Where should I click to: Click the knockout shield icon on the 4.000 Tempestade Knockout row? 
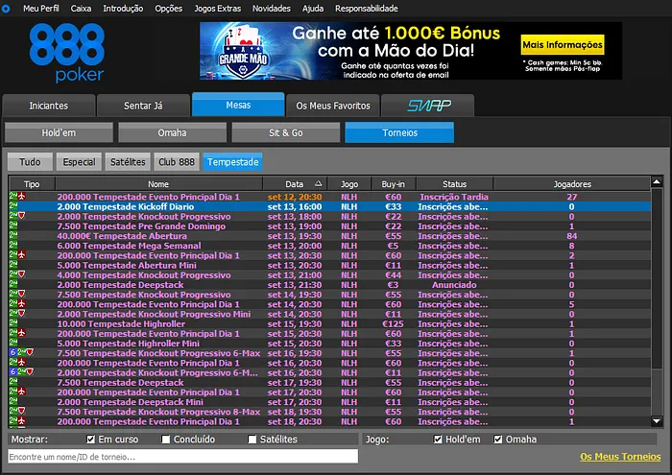[x=21, y=274]
